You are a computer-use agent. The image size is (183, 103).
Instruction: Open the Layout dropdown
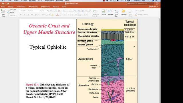(12, 10)
